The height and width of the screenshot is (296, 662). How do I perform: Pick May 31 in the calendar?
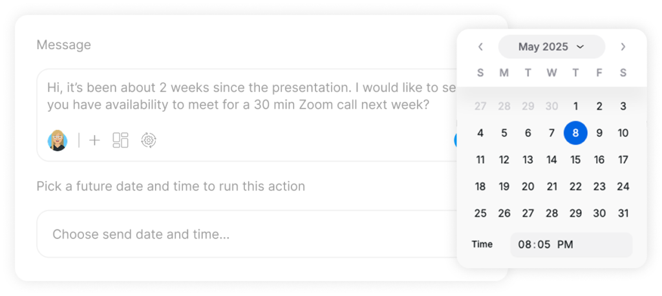coord(623,213)
